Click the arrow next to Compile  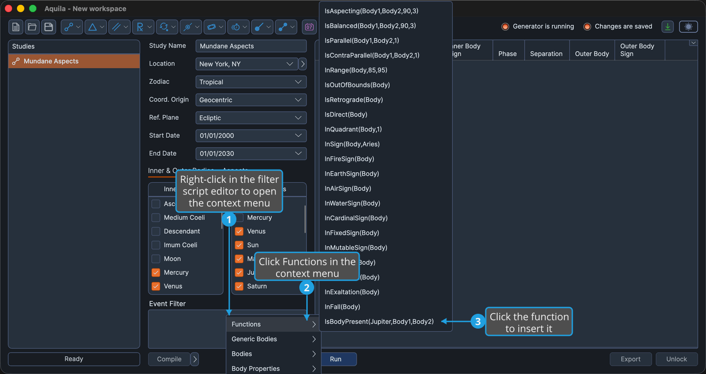(x=195, y=359)
